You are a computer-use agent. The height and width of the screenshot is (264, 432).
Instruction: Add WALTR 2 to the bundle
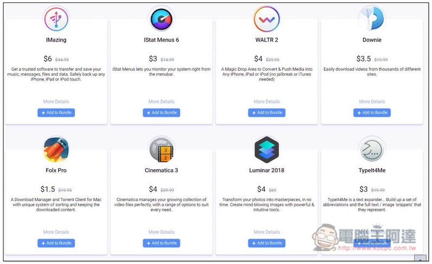pyautogui.click(x=266, y=113)
